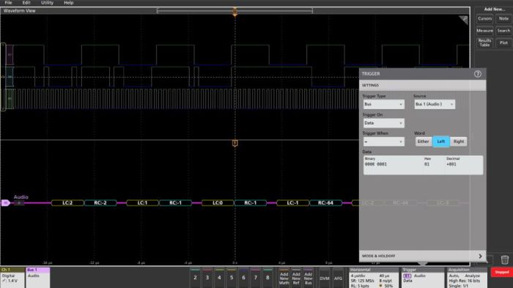The image size is (513, 288).
Task: Click the orange trigger position marker at top
Action: pyautogui.click(x=235, y=12)
